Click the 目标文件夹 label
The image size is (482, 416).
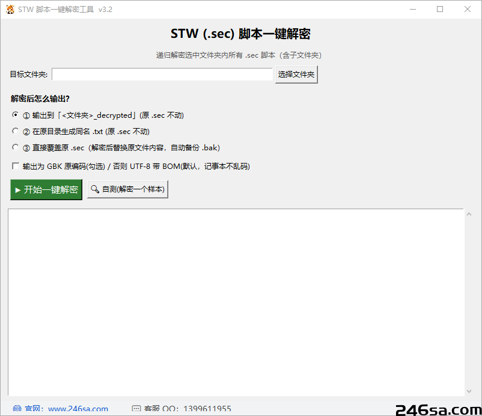click(29, 75)
